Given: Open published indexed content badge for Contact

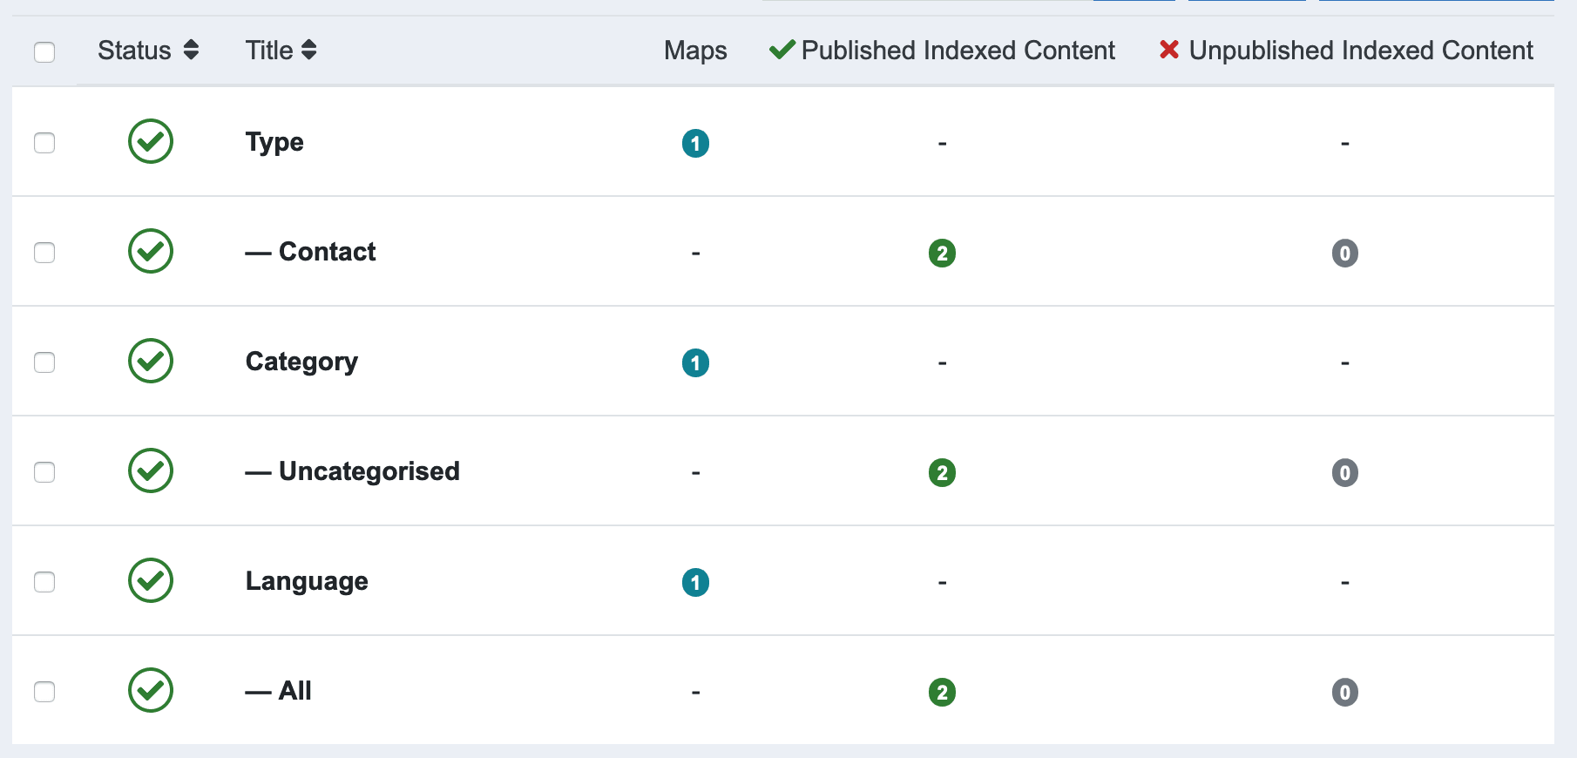Looking at the screenshot, I should pos(942,254).
